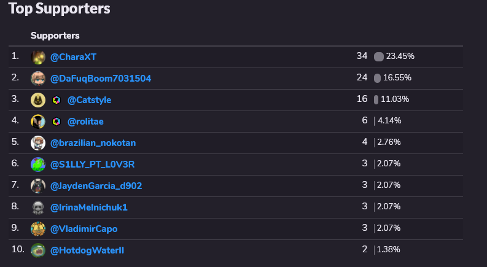Click @Catstyle's yellow cat avatar
487x267 pixels.
click(38, 100)
